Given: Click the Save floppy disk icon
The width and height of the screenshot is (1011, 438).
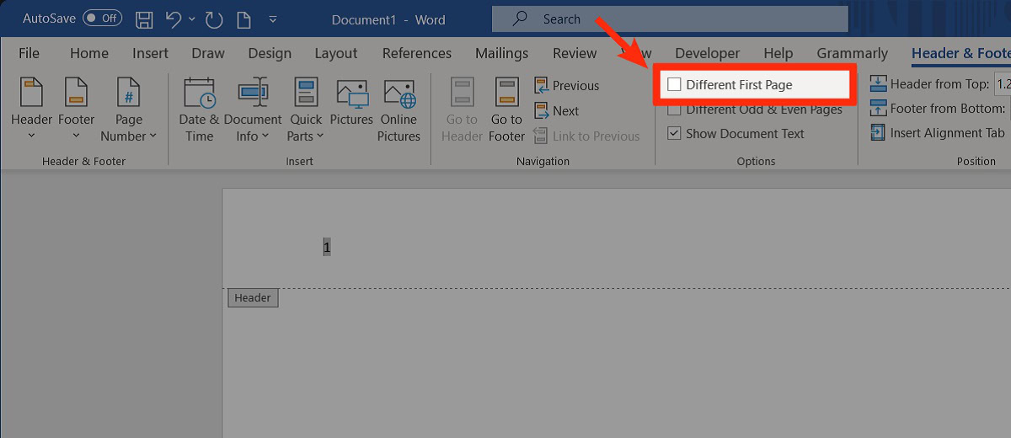Looking at the screenshot, I should click(145, 19).
